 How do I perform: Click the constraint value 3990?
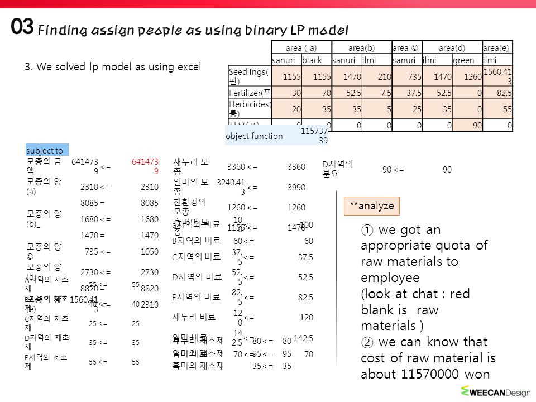click(x=296, y=188)
